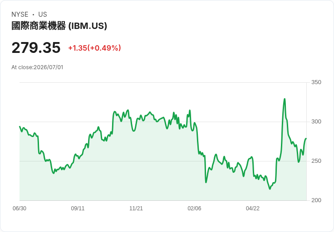Click the +1.35(+0.49%) change text
The width and height of the screenshot is (334, 232).
(x=94, y=48)
